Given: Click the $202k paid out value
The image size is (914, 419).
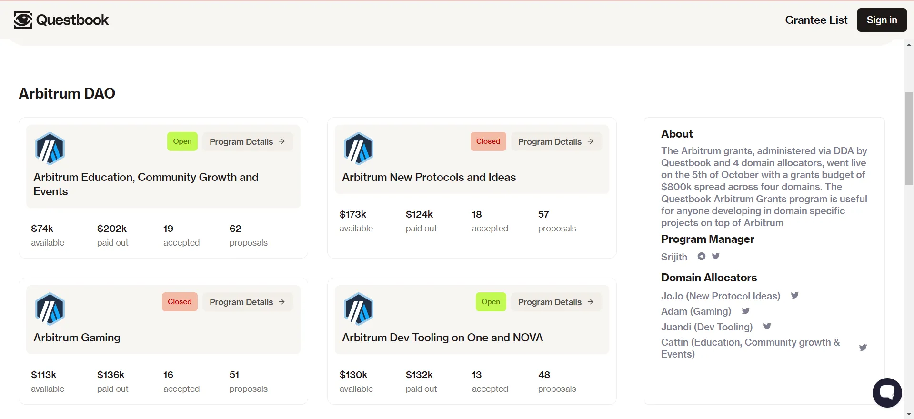Looking at the screenshot, I should [112, 229].
